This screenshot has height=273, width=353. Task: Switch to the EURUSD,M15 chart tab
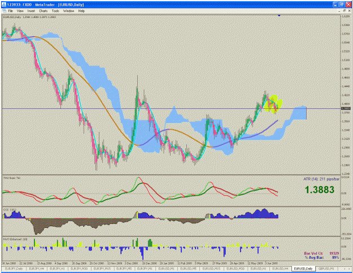[x=211, y=268]
